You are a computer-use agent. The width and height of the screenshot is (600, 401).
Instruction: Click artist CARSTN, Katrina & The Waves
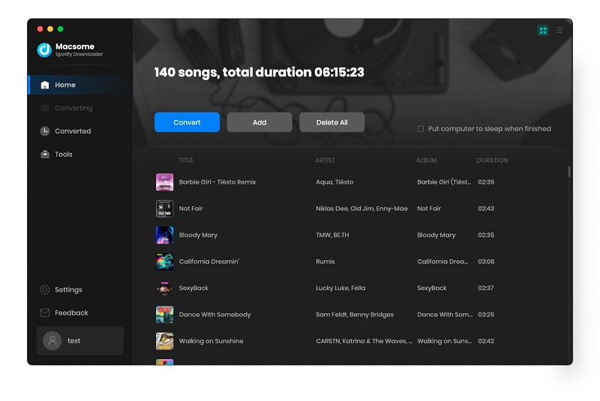coord(364,341)
